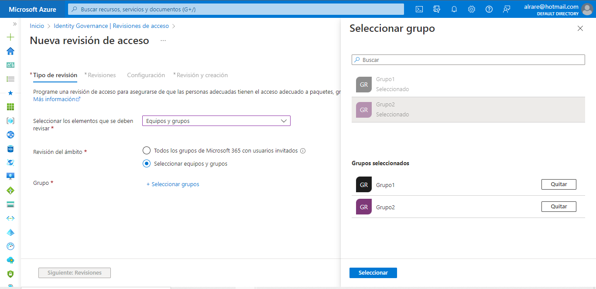596x289 pixels.
Task: Open the Dashboard icon in the sidebar
Action: pos(10,65)
